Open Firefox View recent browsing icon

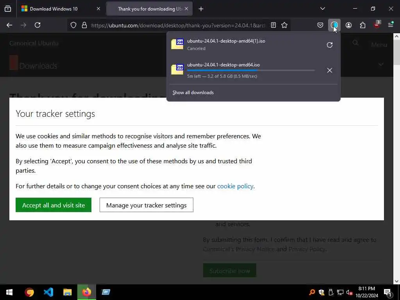coord(8,9)
